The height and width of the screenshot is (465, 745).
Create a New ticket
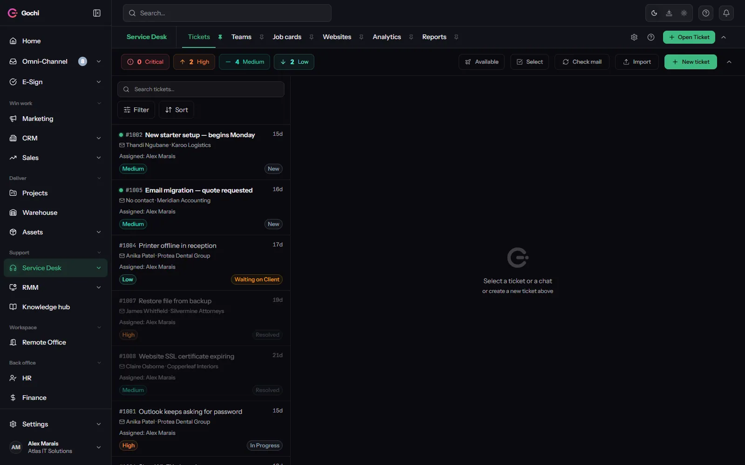pos(691,62)
